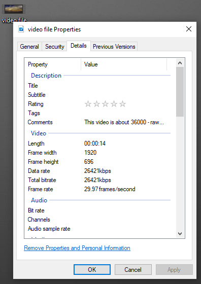This screenshot has width=201, height=284.
Task: Select the Previous Versions tab
Action: point(114,47)
